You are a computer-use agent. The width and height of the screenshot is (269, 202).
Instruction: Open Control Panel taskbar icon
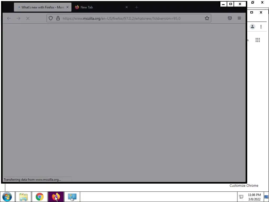(x=72, y=197)
